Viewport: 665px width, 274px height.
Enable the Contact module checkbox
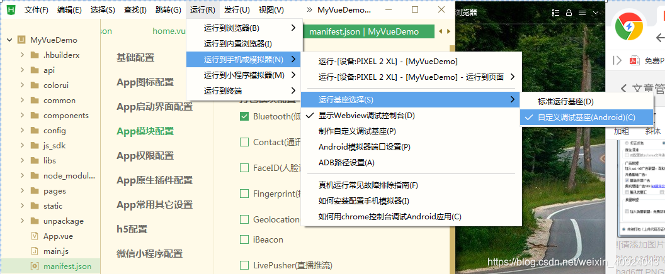(244, 142)
